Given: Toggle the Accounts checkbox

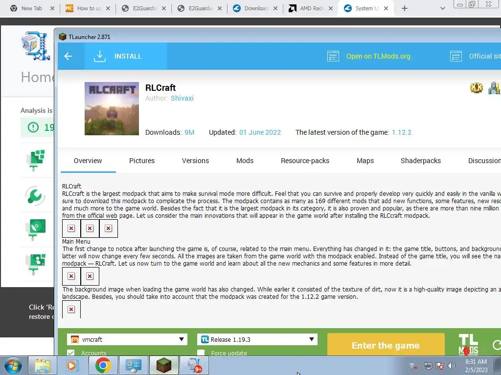Looking at the screenshot, I should (71, 353).
